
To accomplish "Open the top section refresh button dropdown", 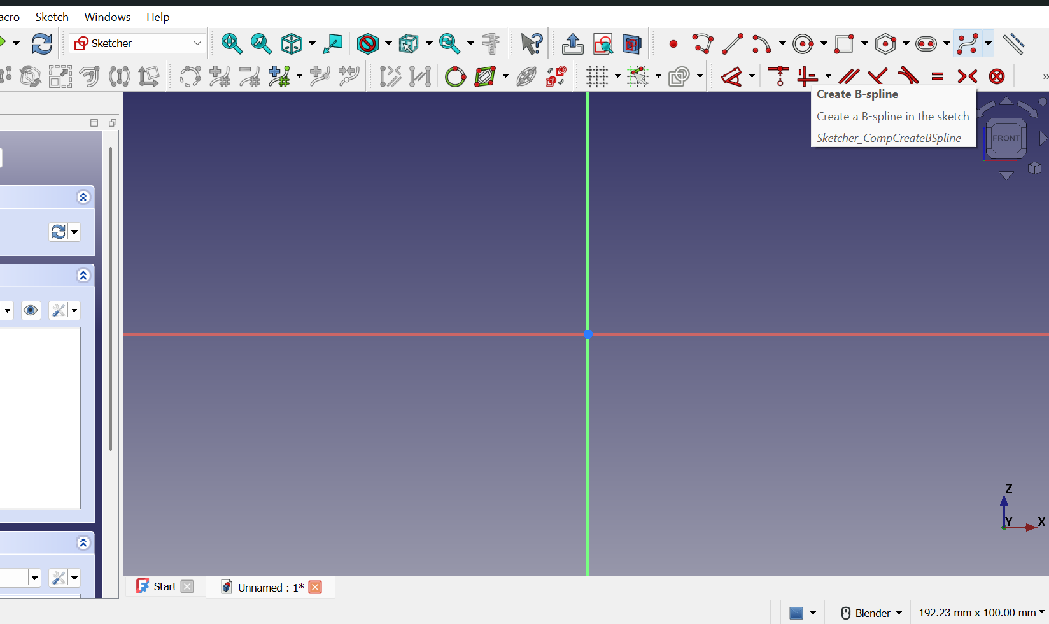I will [x=74, y=232].
